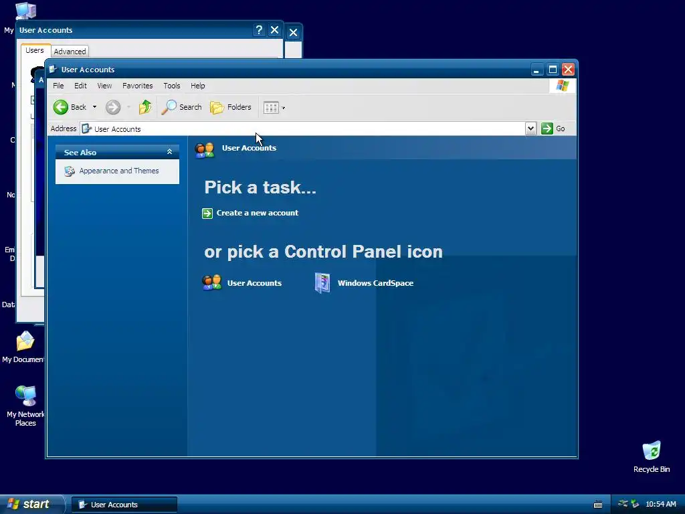
Task: Click the Windows flag logo in menu bar
Action: (562, 86)
